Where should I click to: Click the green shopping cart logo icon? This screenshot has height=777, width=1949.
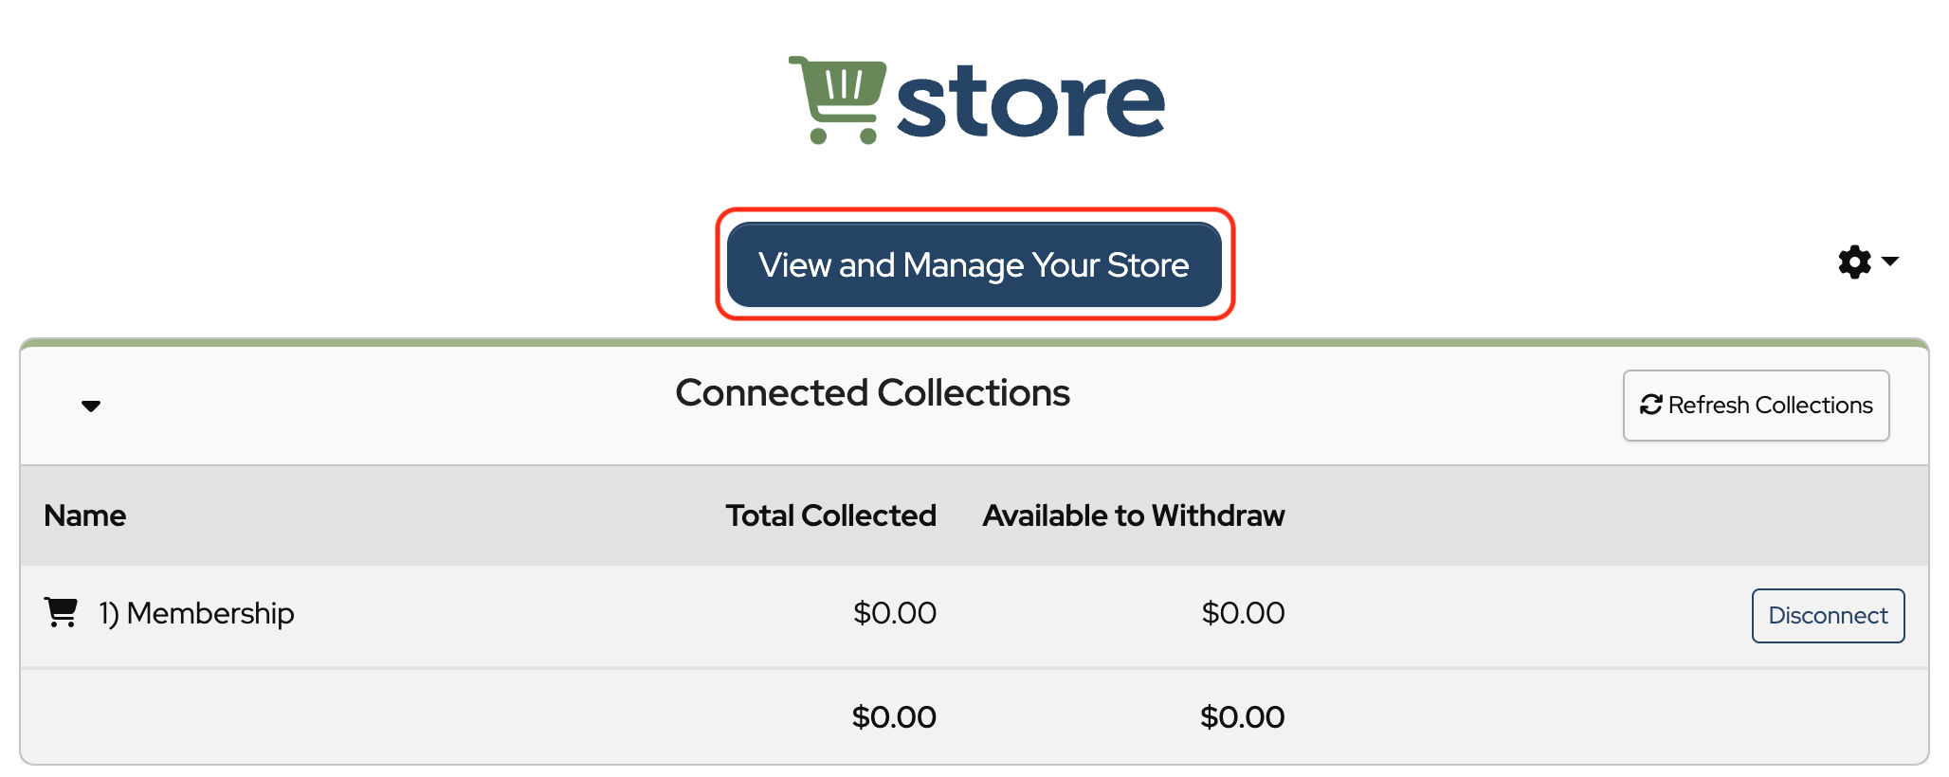pos(838,99)
